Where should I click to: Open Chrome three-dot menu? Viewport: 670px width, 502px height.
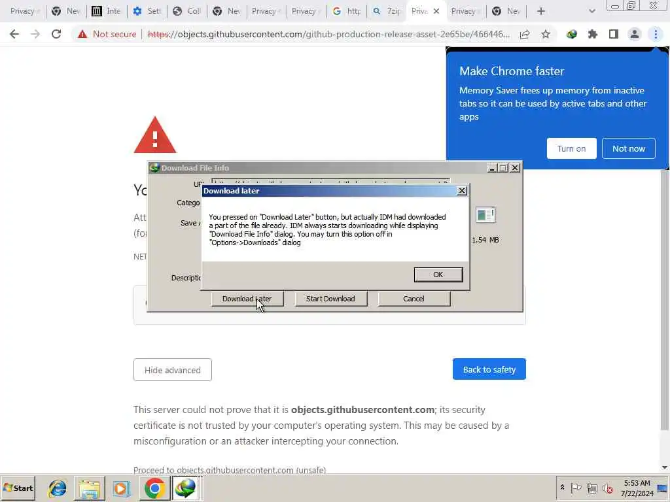(x=656, y=34)
